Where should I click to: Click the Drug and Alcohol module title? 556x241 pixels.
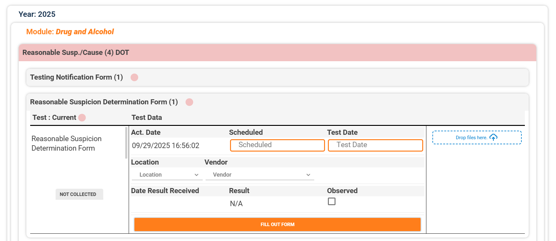85,32
